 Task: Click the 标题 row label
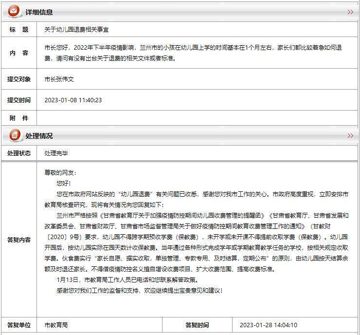[x=19, y=29]
